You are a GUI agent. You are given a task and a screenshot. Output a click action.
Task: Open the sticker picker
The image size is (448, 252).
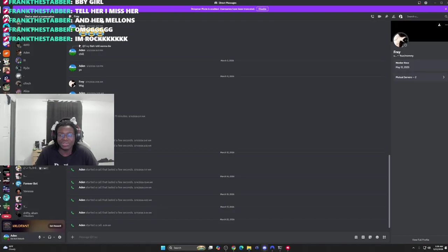tap(370, 237)
